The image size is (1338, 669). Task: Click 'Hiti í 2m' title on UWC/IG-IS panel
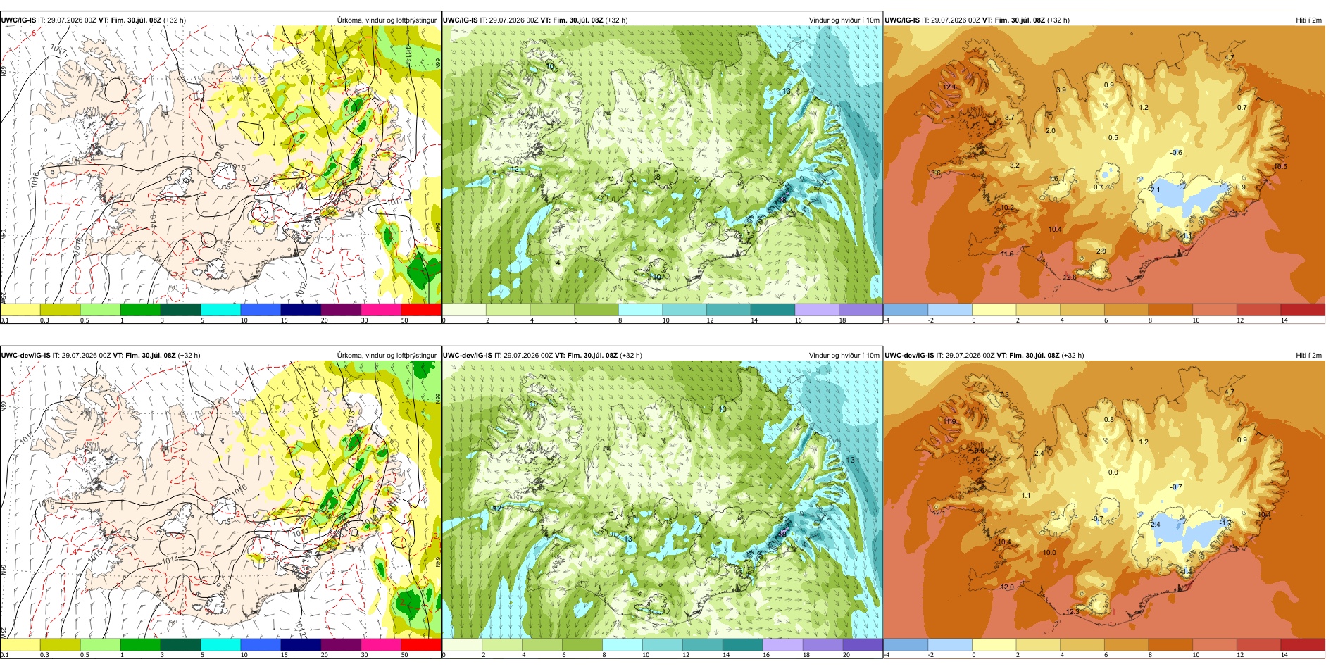coord(1308,20)
